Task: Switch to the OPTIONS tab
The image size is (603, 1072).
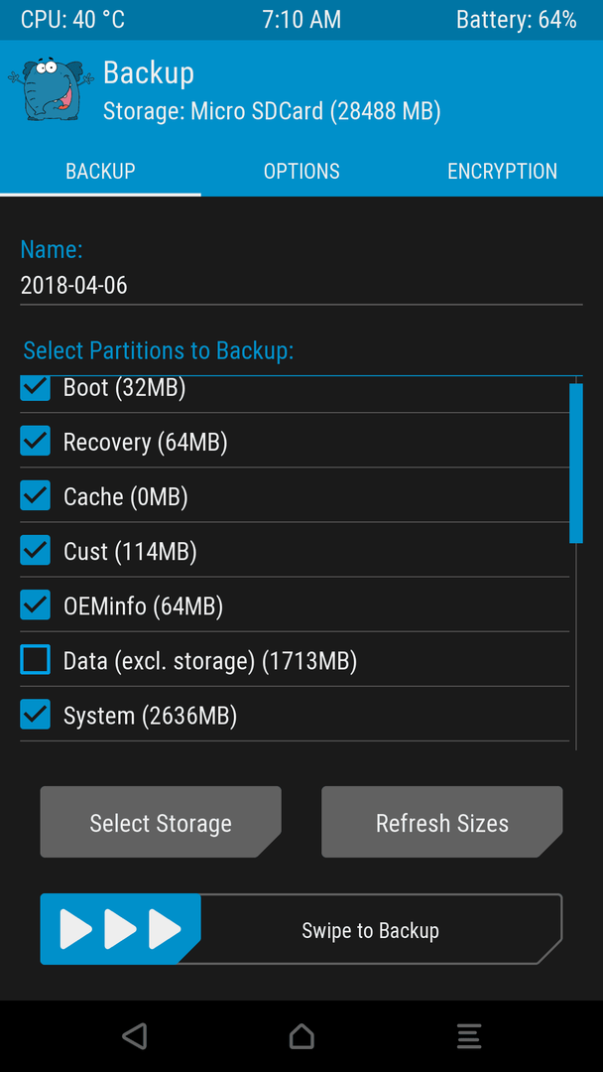Action: 301,171
